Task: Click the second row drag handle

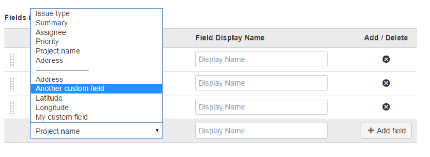Action: click(x=12, y=83)
